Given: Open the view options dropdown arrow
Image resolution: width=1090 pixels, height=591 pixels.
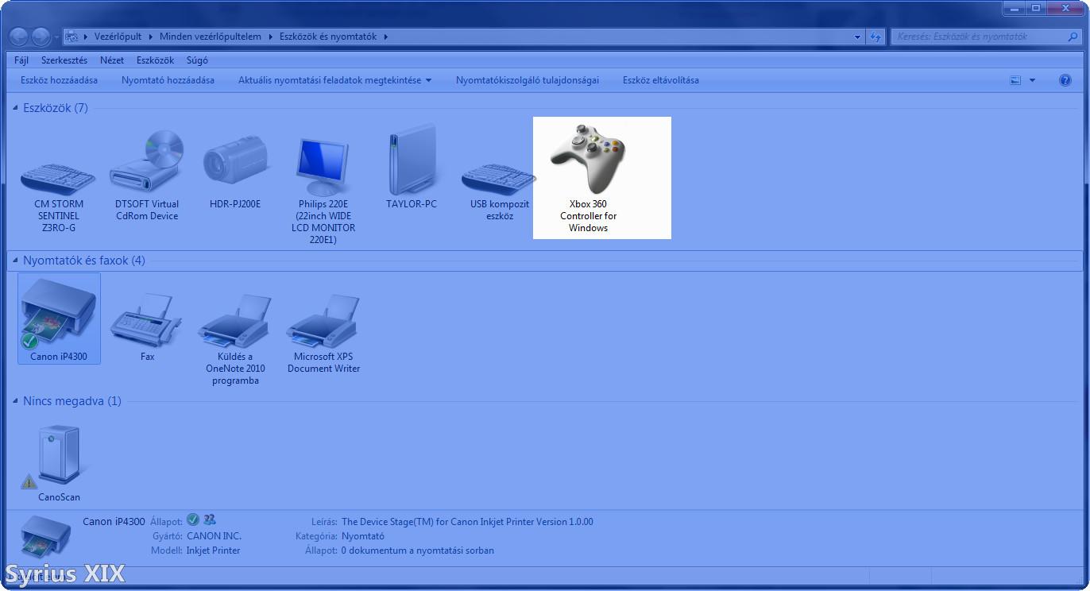Looking at the screenshot, I should tap(1032, 80).
